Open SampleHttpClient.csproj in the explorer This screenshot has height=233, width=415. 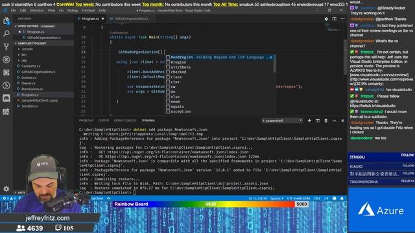[x=40, y=100]
